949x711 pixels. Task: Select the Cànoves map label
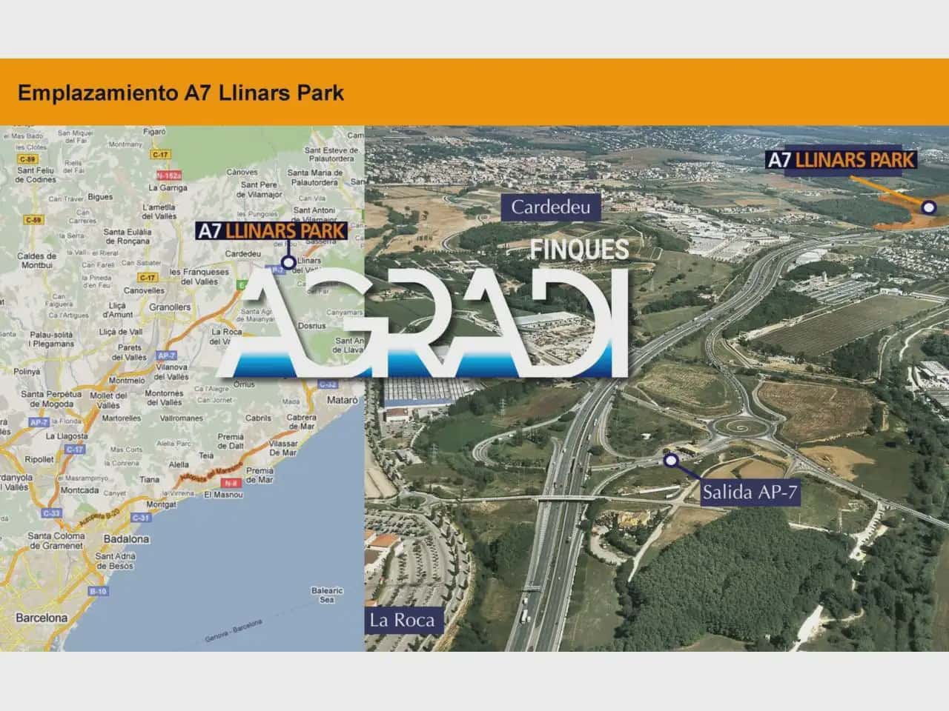(x=242, y=172)
